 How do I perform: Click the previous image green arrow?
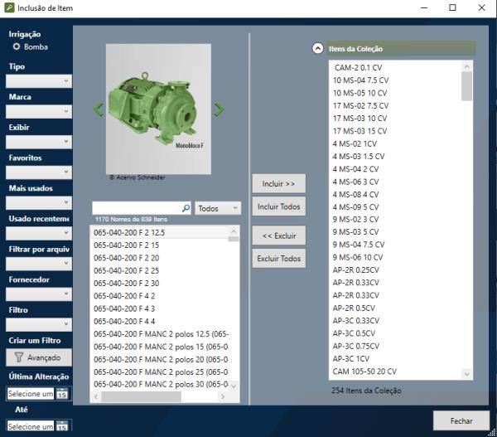[97, 109]
